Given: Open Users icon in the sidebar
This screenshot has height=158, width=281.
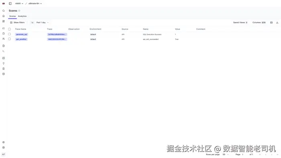Looking at the screenshot, I should point(3,38).
